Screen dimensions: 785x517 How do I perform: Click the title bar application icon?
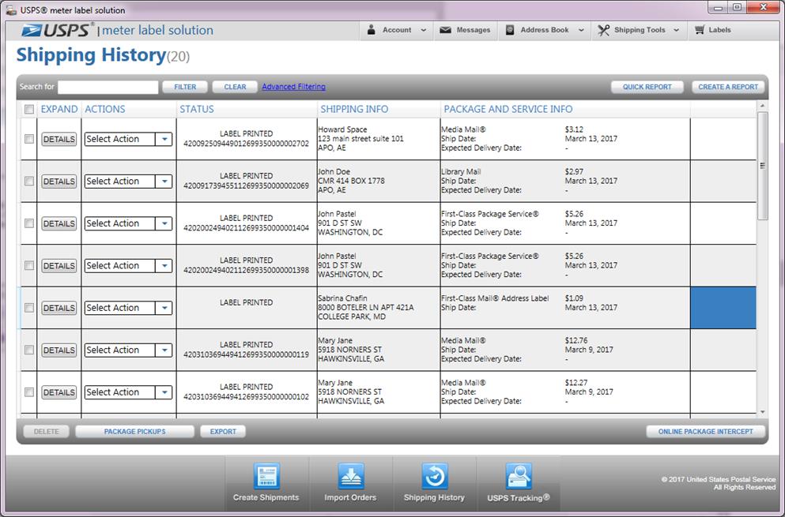coord(11,9)
